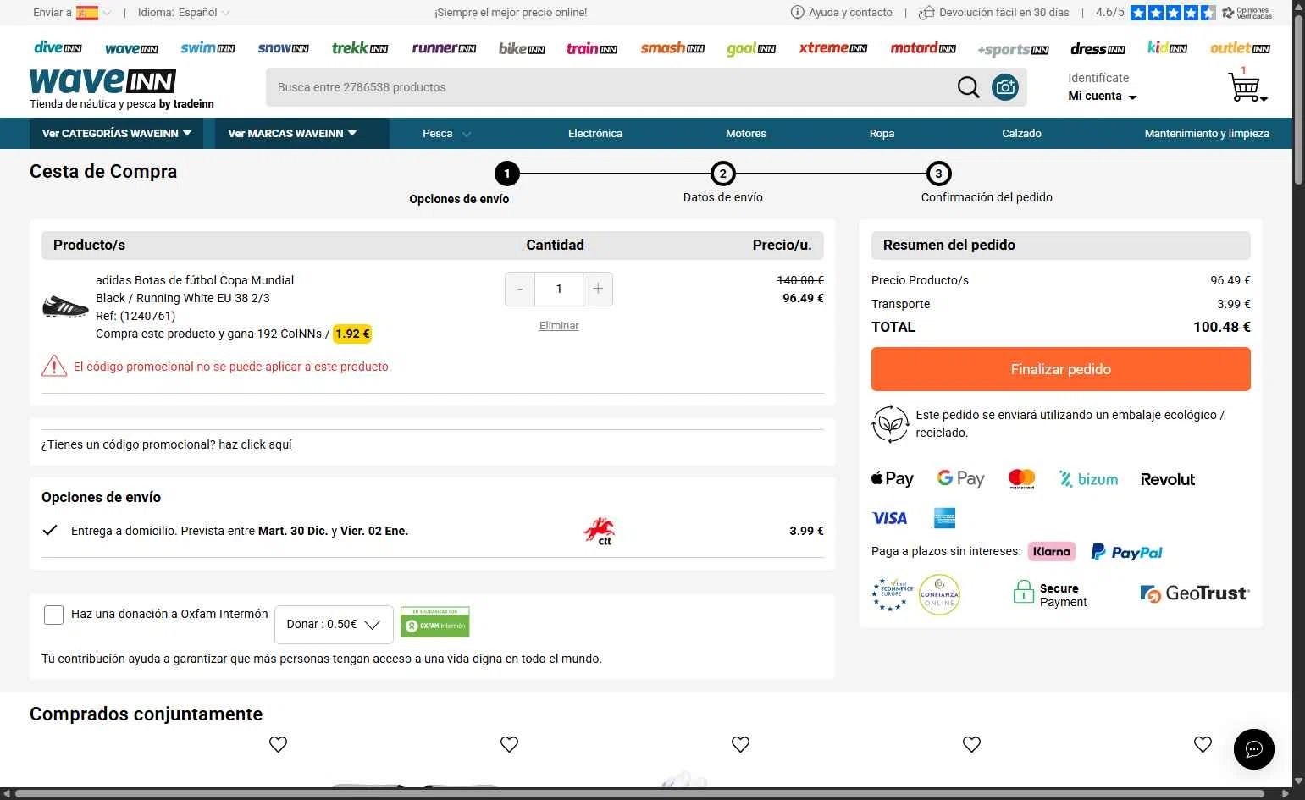1305x800 pixels.
Task: Open the live chat bubble
Action: pos(1254,749)
